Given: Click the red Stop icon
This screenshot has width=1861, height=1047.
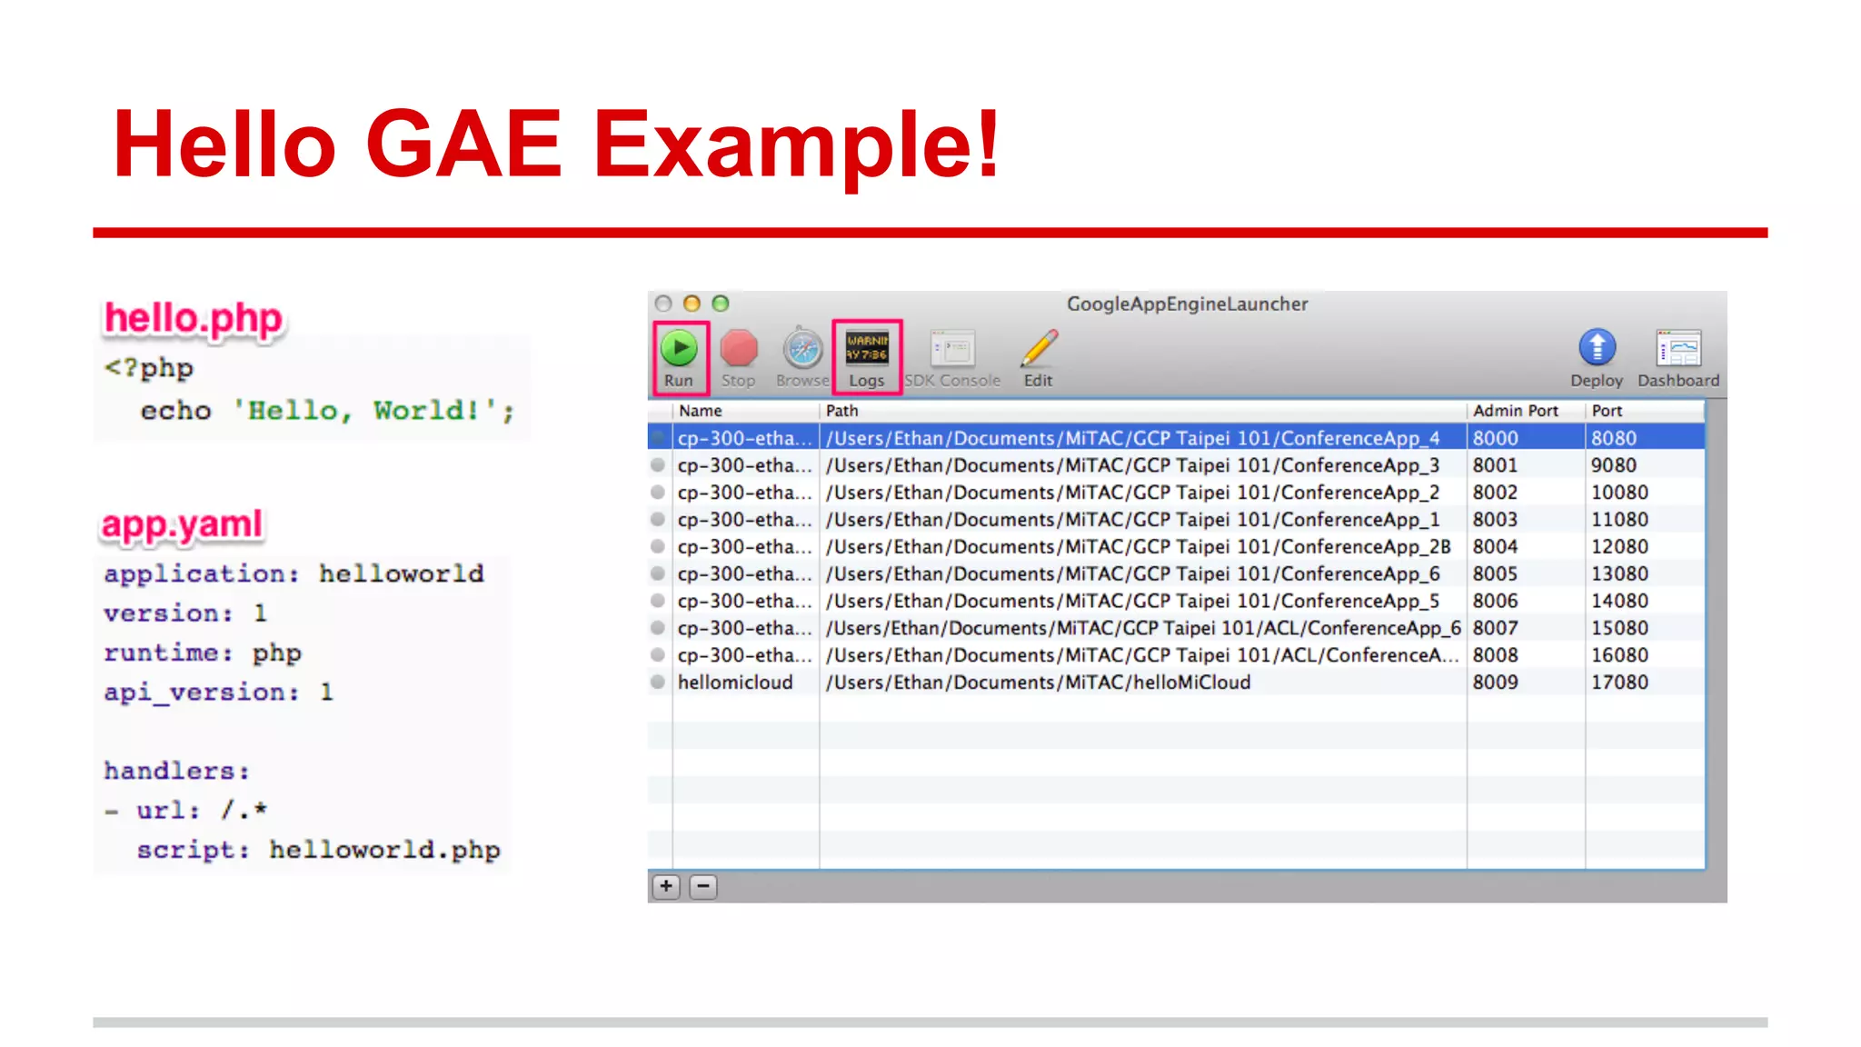Looking at the screenshot, I should coord(739,348).
